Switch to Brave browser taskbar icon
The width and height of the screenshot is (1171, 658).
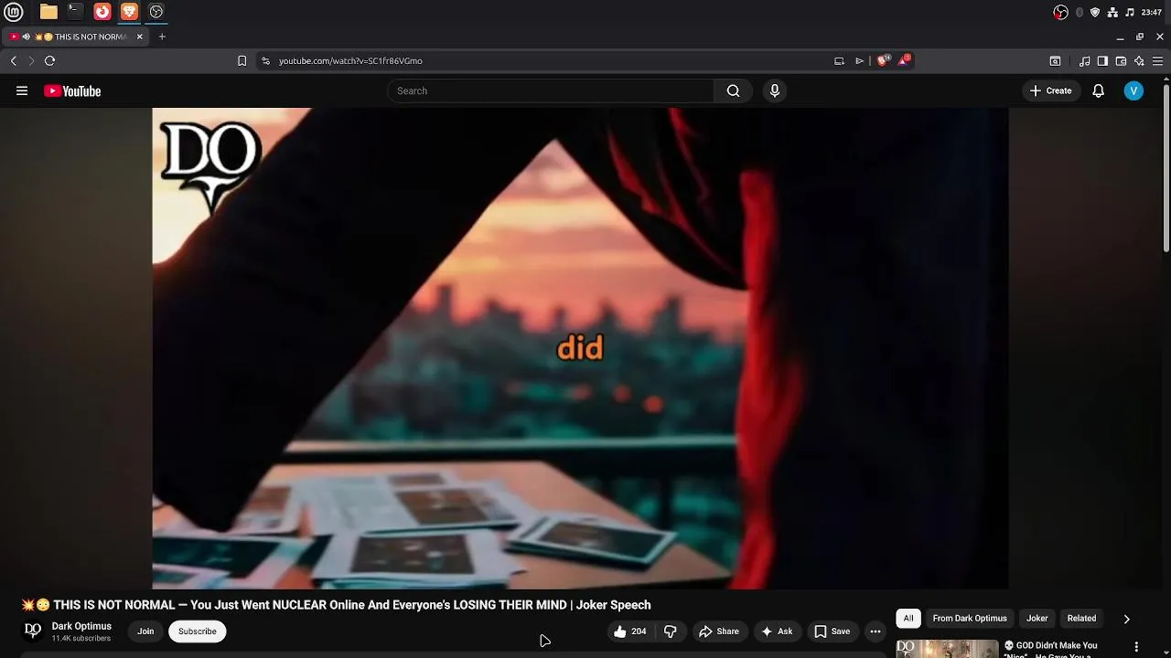click(x=129, y=12)
